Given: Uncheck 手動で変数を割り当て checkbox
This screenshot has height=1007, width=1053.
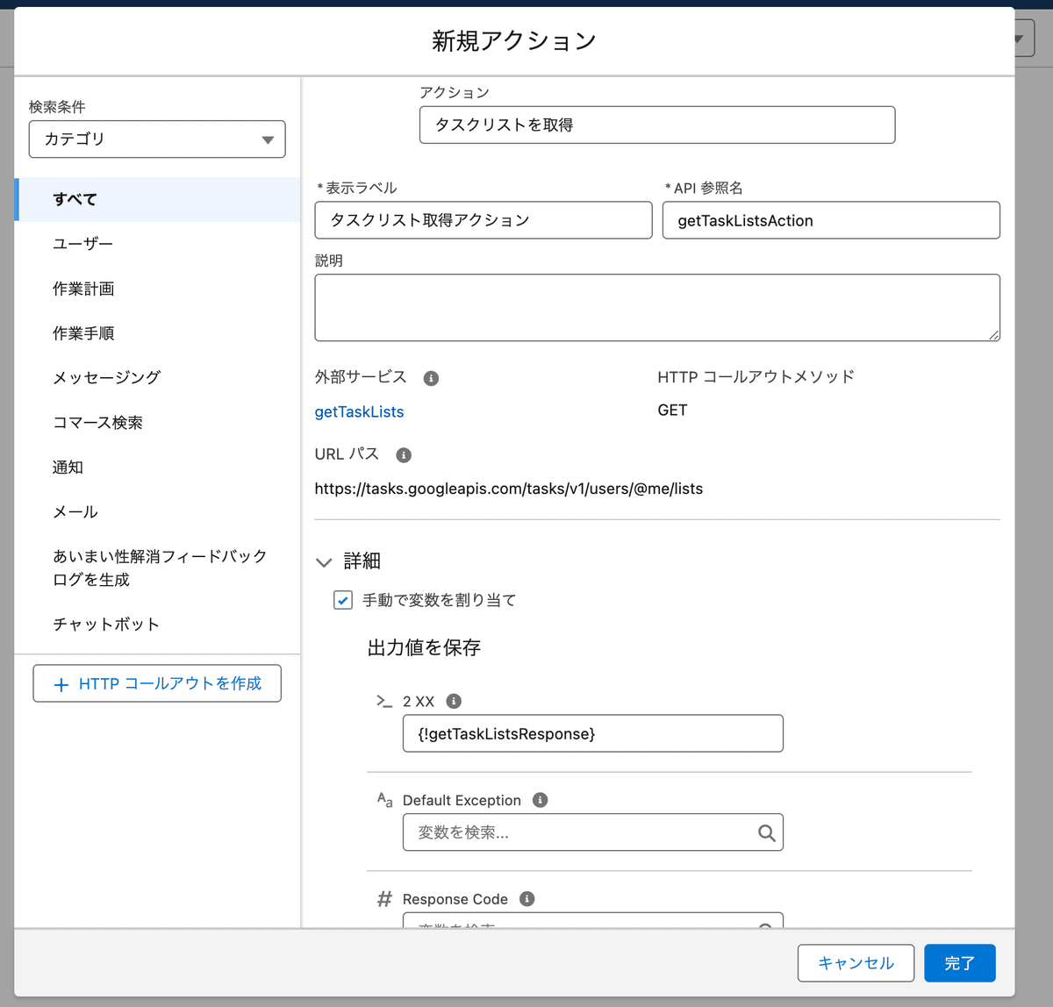Looking at the screenshot, I should (x=343, y=600).
